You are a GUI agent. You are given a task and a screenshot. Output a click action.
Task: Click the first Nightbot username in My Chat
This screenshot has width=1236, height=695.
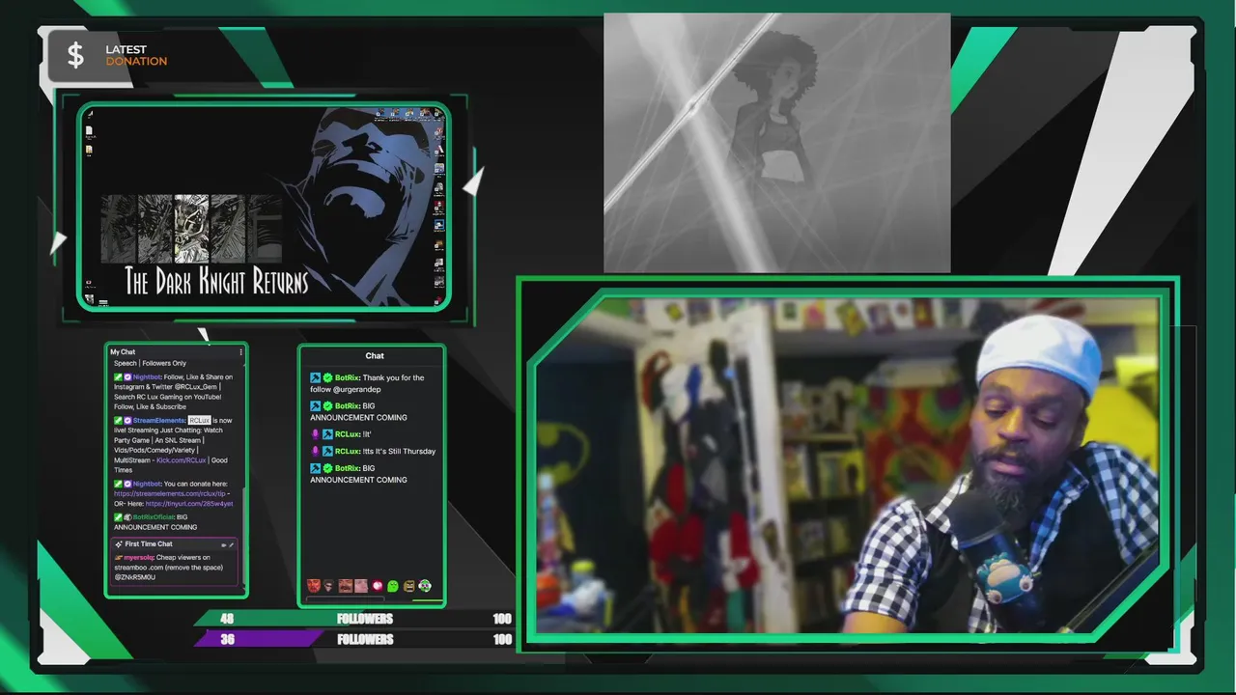pos(147,377)
